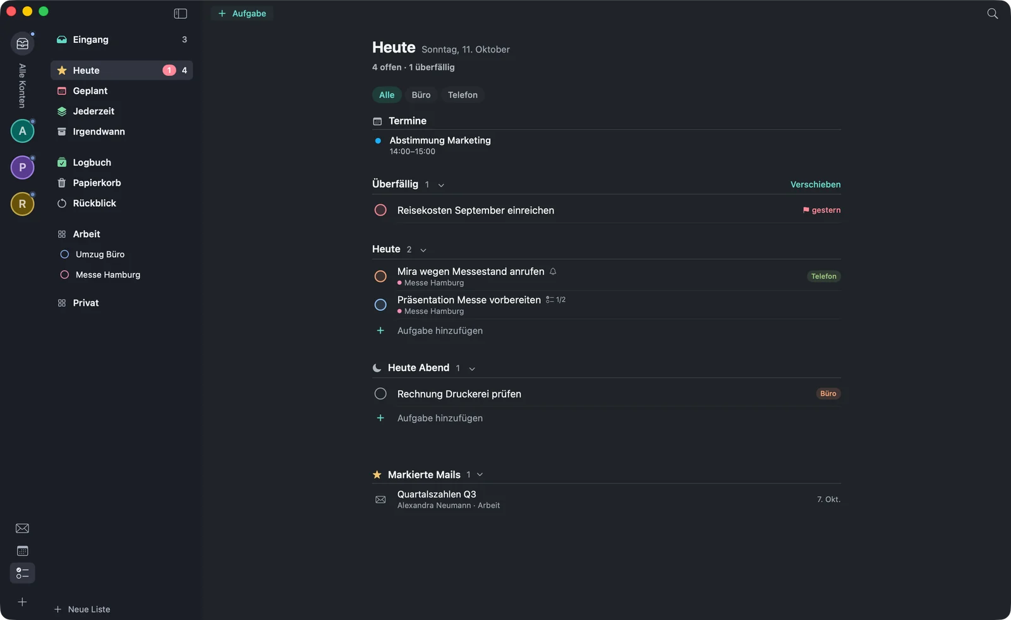1011x620 pixels.
Task: Switch to account avatar P
Action: click(22, 167)
